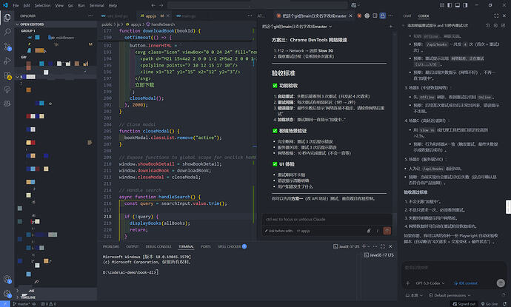
Task: Go forward with the navigation arrow
Action: [161, 5]
